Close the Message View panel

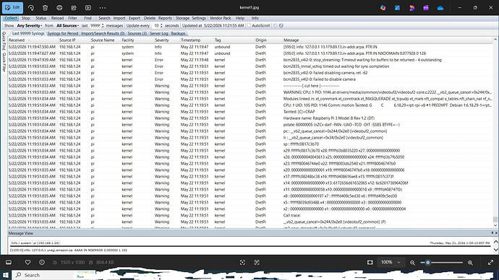point(496,233)
